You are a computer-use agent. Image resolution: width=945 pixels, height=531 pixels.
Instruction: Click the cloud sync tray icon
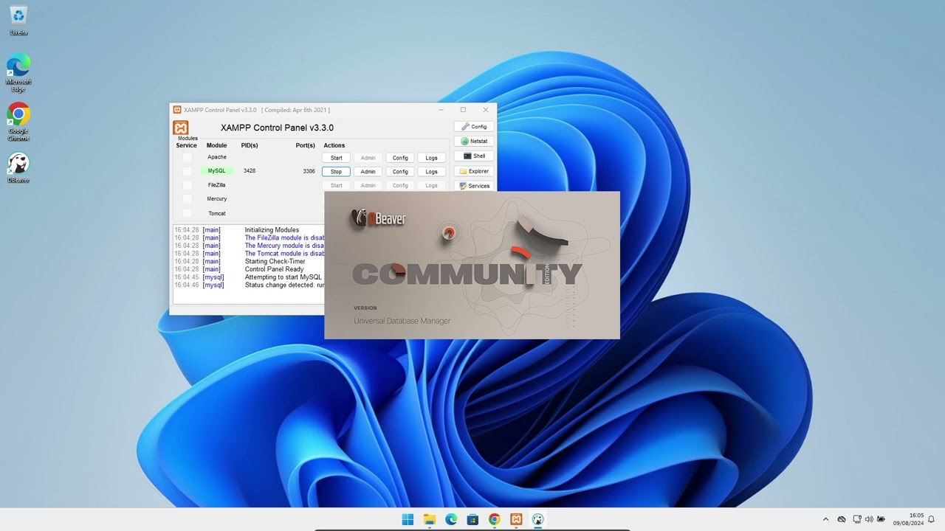tap(842, 519)
